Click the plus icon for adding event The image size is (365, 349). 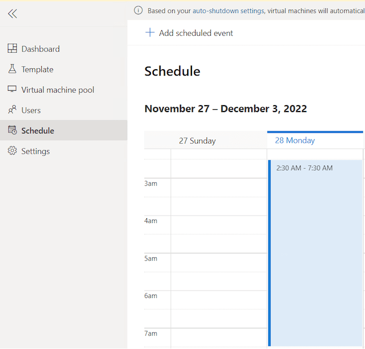[x=150, y=32]
